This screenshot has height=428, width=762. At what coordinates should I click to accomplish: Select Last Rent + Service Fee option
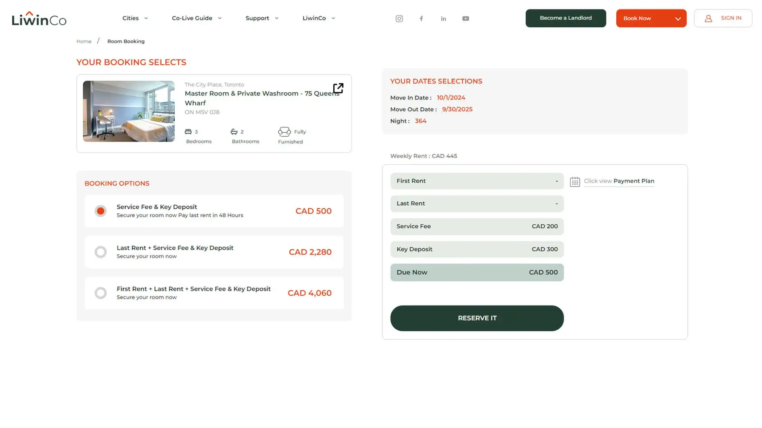pos(101,252)
